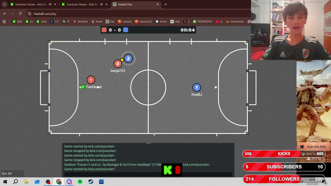Close the FanDeeeL Stream tab
The image size is (331, 186).
[x=55, y=4]
